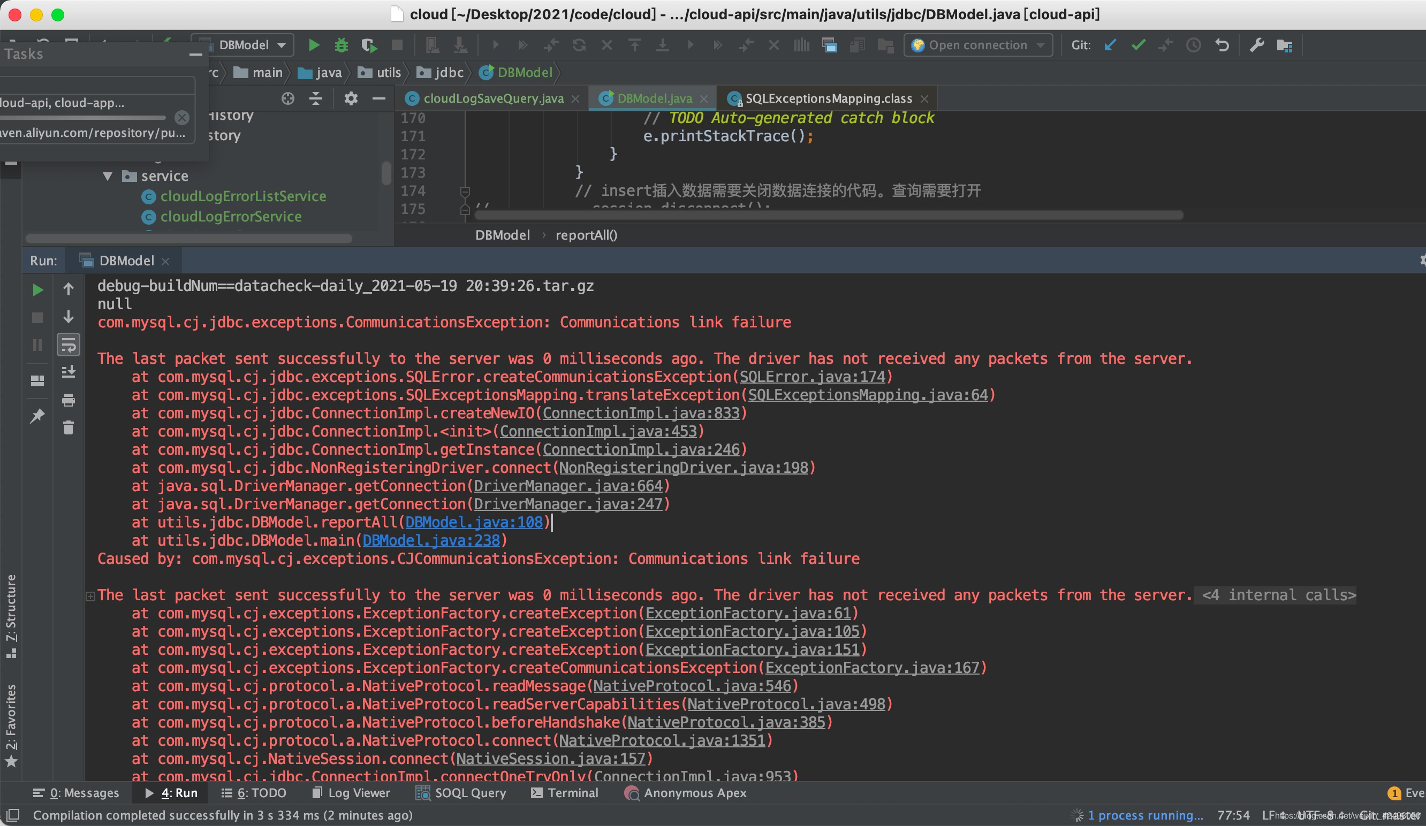
Task: Toggle the pin tab icon in Run panel
Action: click(x=37, y=416)
